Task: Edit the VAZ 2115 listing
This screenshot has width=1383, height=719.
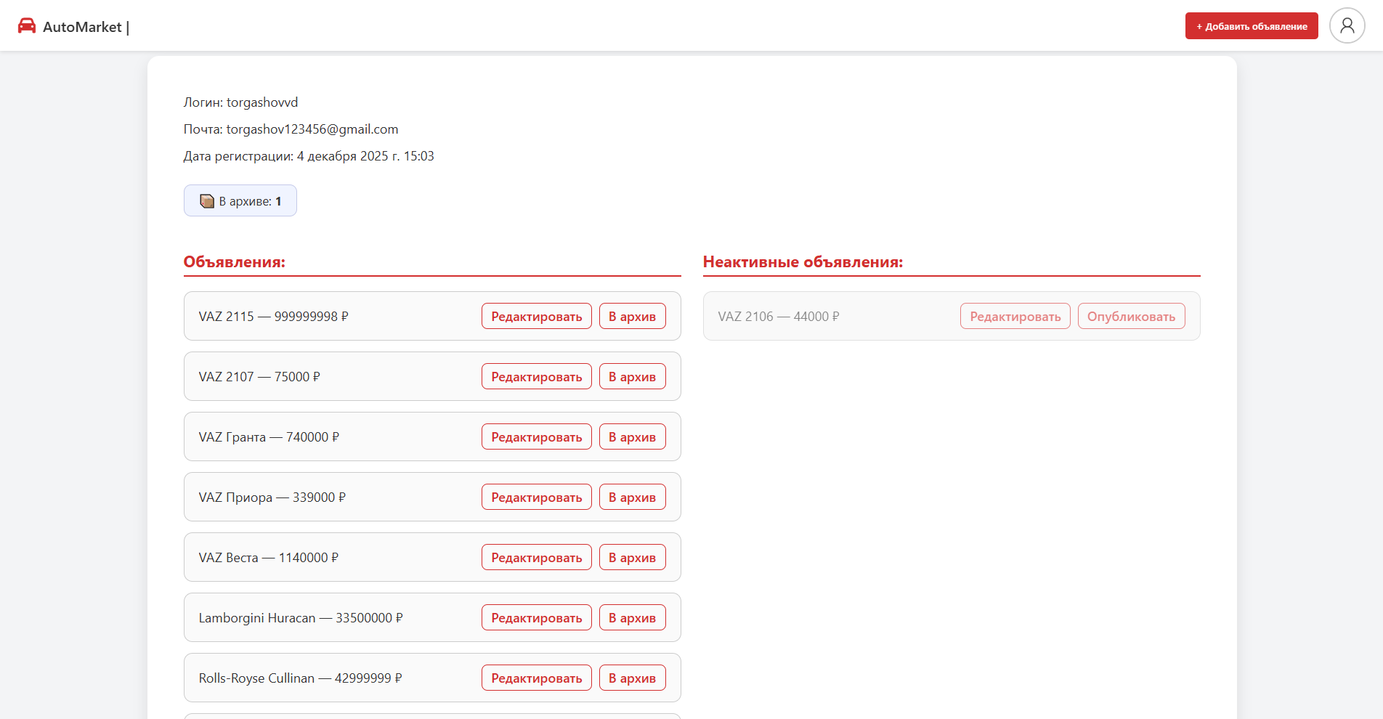Action: coord(536,317)
